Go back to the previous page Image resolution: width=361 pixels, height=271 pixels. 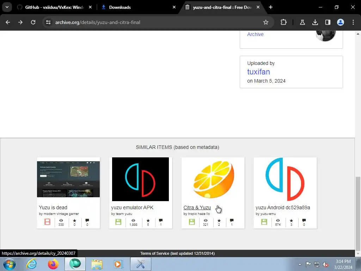[x=8, y=22]
